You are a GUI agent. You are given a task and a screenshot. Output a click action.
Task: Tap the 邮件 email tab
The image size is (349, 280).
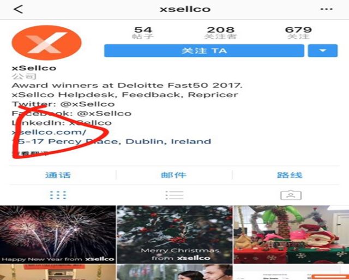(174, 175)
